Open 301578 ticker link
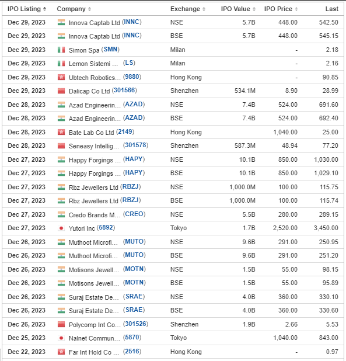This screenshot has width=346, height=361. point(135,145)
